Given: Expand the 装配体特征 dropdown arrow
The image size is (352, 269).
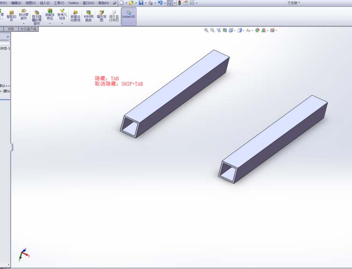Looking at the screenshot, I should 50,24.
